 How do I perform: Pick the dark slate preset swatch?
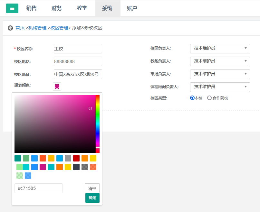pos(76,167)
